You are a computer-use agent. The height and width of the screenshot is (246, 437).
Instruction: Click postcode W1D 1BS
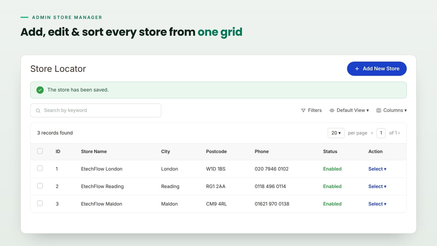click(216, 169)
